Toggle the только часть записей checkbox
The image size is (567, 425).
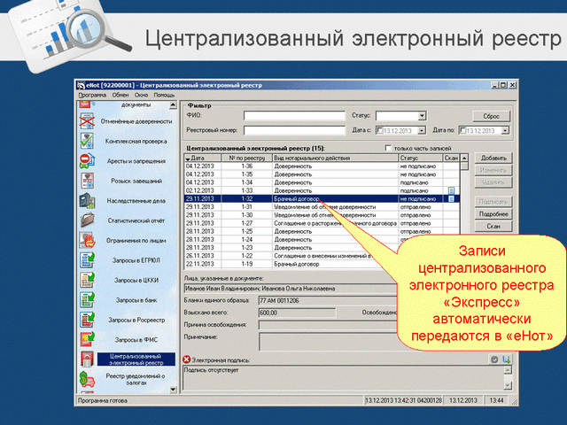tap(387, 148)
